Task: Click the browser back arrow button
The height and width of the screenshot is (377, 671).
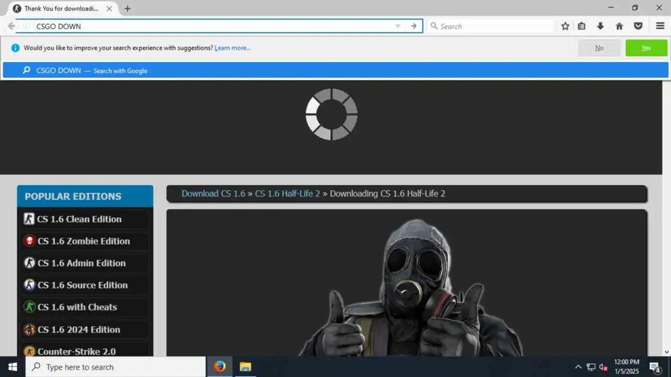Action: [12, 26]
